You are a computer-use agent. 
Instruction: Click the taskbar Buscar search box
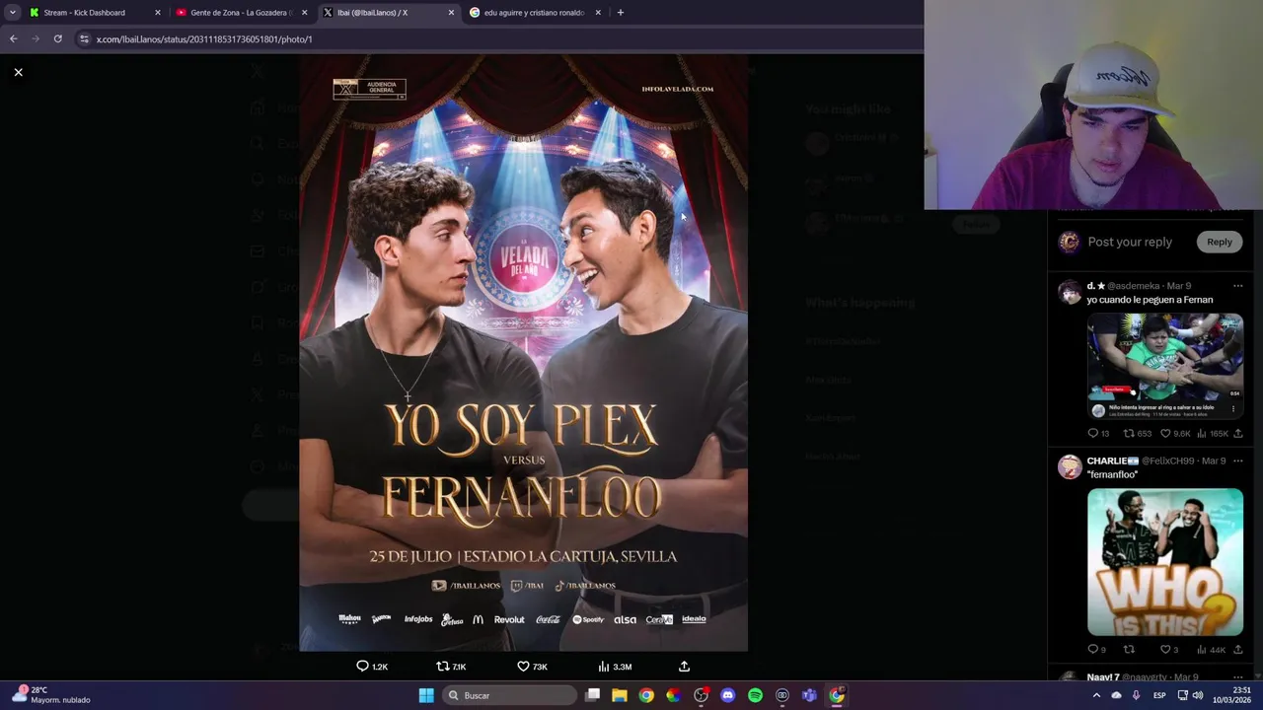pyautogui.click(x=508, y=695)
